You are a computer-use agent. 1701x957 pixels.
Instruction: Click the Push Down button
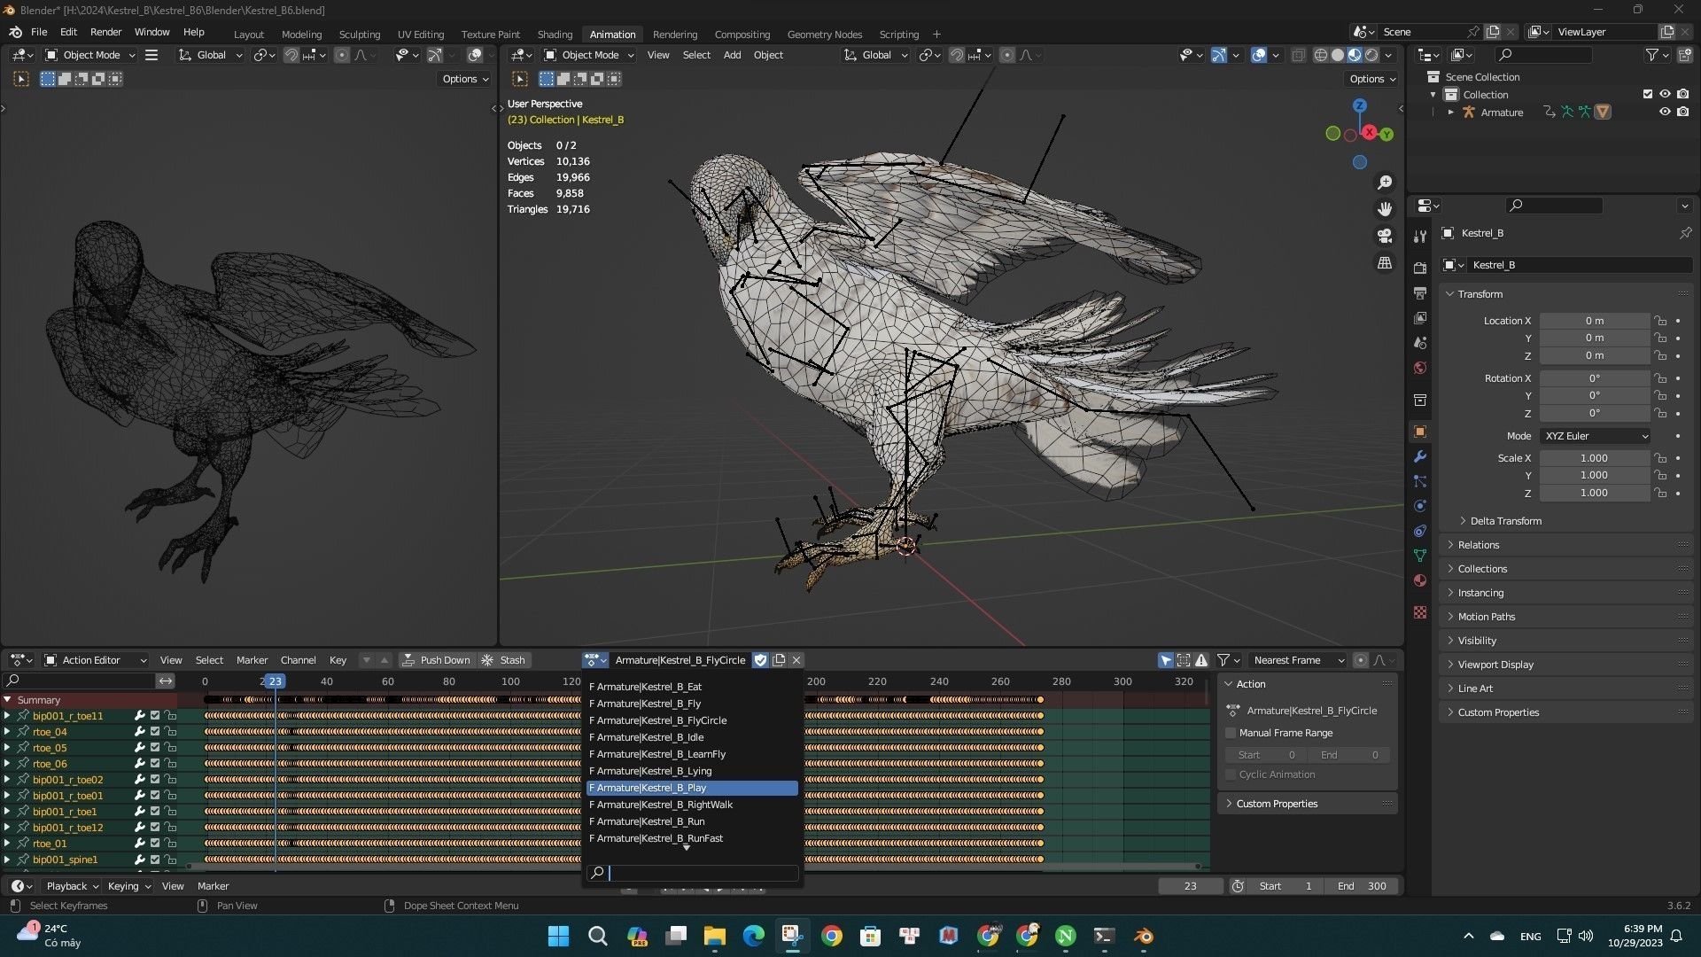(x=436, y=660)
